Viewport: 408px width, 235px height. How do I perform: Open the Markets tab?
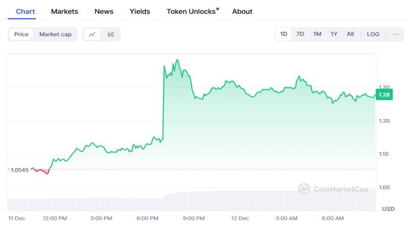pos(65,11)
